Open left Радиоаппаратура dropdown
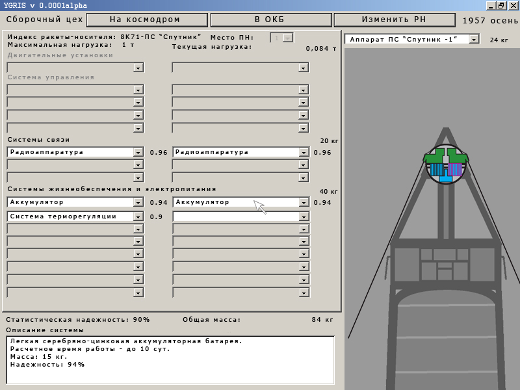The height and width of the screenshot is (390, 520). [x=138, y=152]
